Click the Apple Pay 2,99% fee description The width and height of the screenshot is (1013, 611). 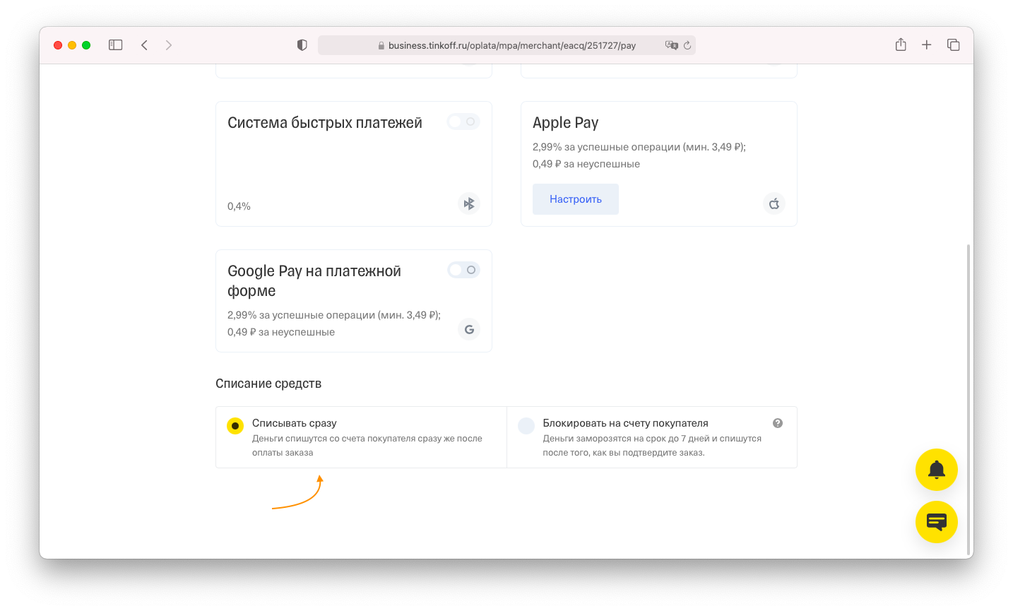[639, 155]
